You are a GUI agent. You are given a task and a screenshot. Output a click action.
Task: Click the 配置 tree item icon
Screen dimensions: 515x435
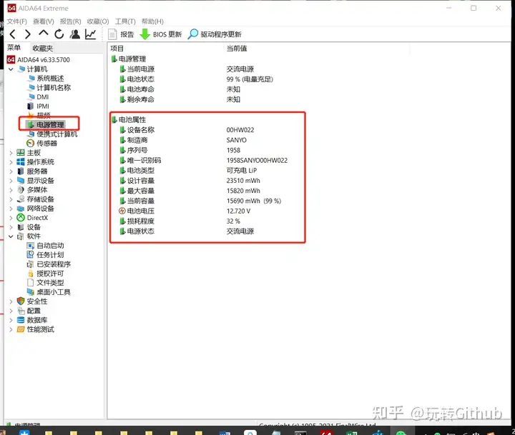point(21,311)
